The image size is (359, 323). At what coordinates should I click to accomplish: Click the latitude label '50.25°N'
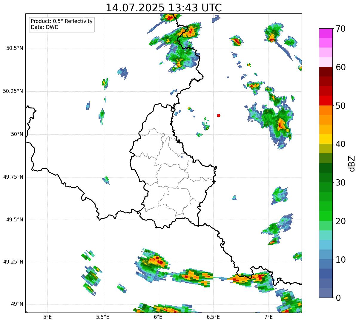pos(13,91)
